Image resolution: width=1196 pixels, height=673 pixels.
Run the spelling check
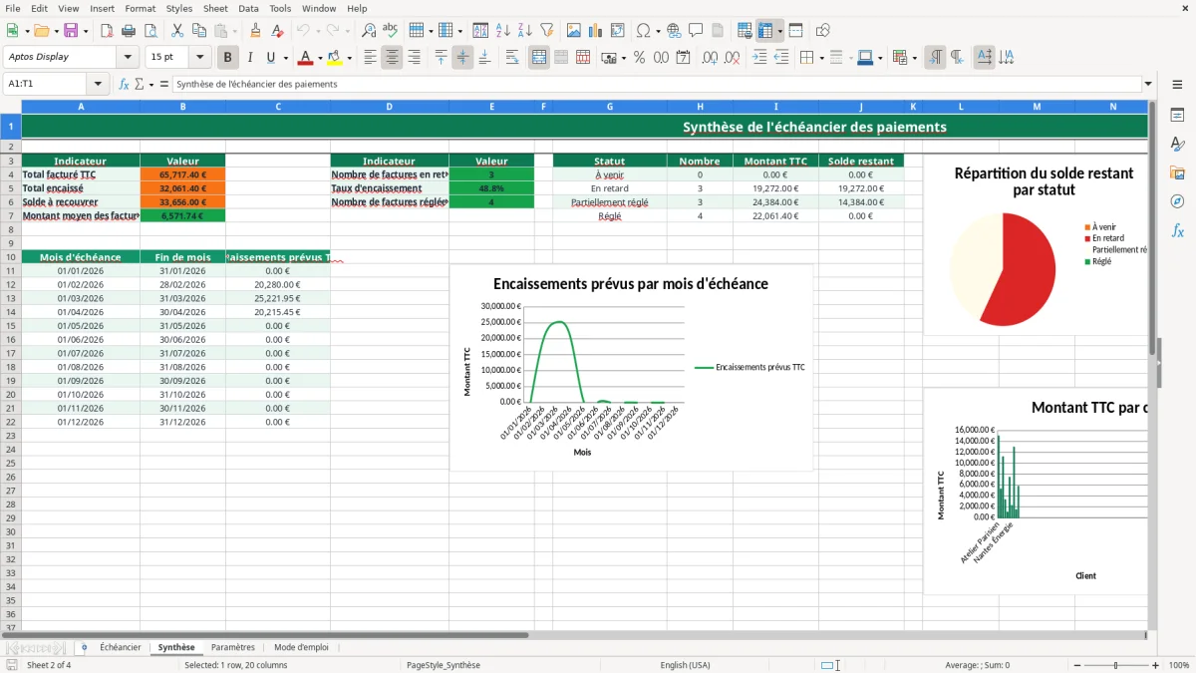point(391,31)
